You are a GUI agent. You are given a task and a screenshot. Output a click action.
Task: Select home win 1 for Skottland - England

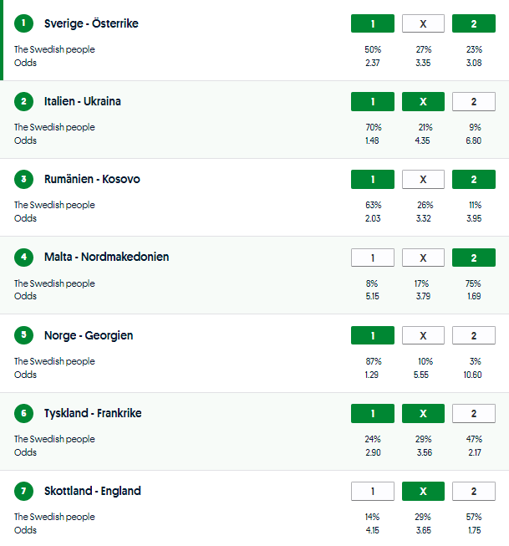(373, 491)
